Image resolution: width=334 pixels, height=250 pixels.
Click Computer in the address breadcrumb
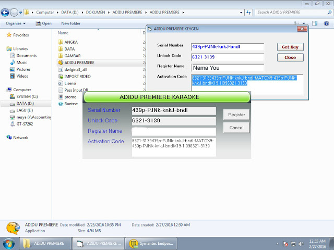(45, 12)
